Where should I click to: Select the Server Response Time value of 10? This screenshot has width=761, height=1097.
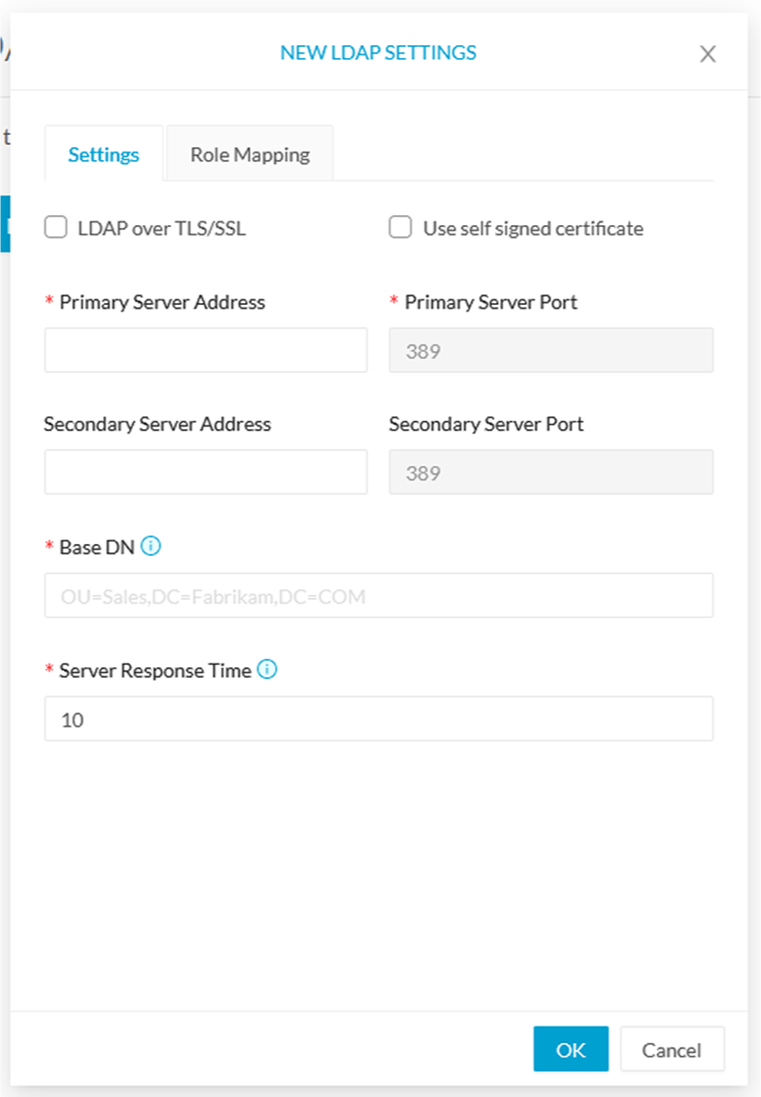[x=379, y=718]
